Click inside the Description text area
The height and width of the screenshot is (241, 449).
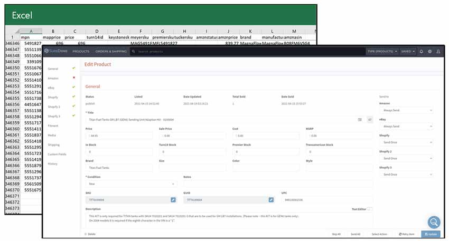(x=229, y=219)
